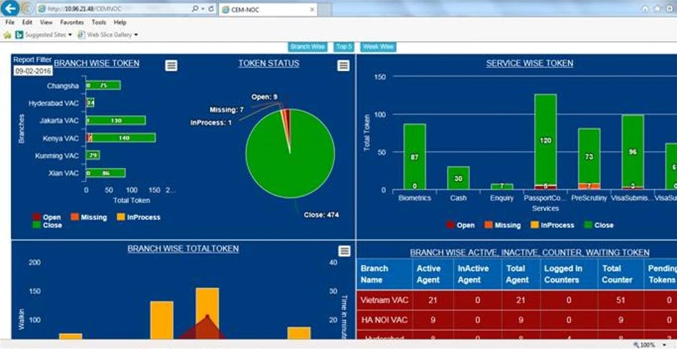The height and width of the screenshot is (349, 677).
Task: Click the BRANCH WISE TOTALTOKEN chart title
Action: (x=183, y=249)
